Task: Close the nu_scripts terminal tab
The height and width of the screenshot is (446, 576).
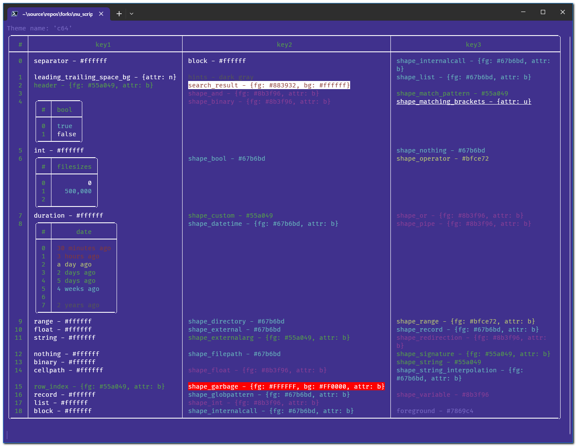Action: click(101, 14)
